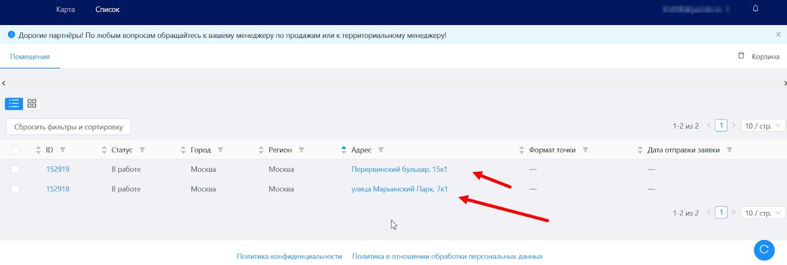This screenshot has width=787, height=265.
Task: Open the Формат точки filter icon
Action: coord(585,150)
